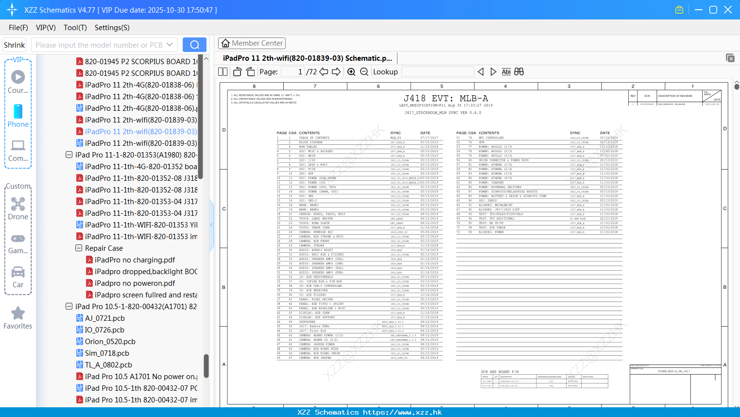
Task: Click the page number field
Action: point(293,71)
